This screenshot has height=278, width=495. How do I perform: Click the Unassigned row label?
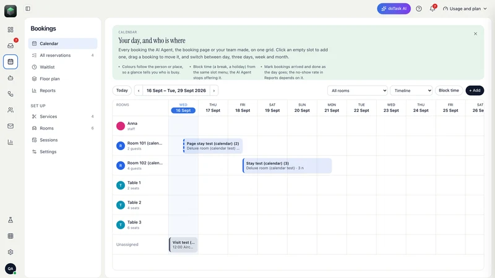[127, 245]
